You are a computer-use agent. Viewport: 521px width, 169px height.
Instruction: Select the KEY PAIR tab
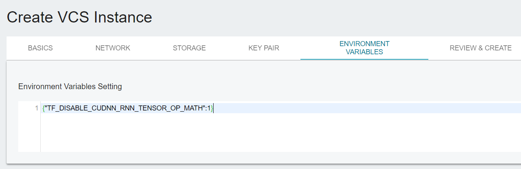coord(264,48)
